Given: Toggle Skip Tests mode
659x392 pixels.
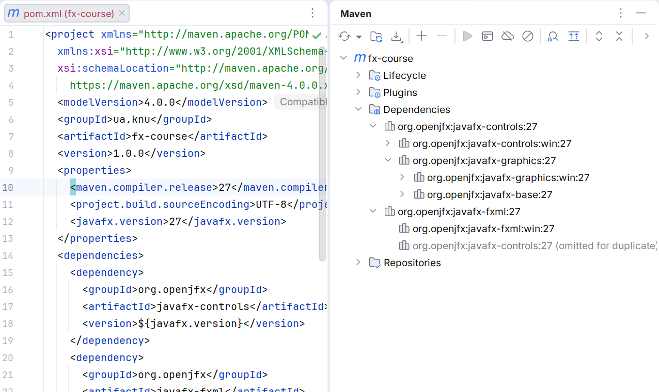Looking at the screenshot, I should pos(527,36).
